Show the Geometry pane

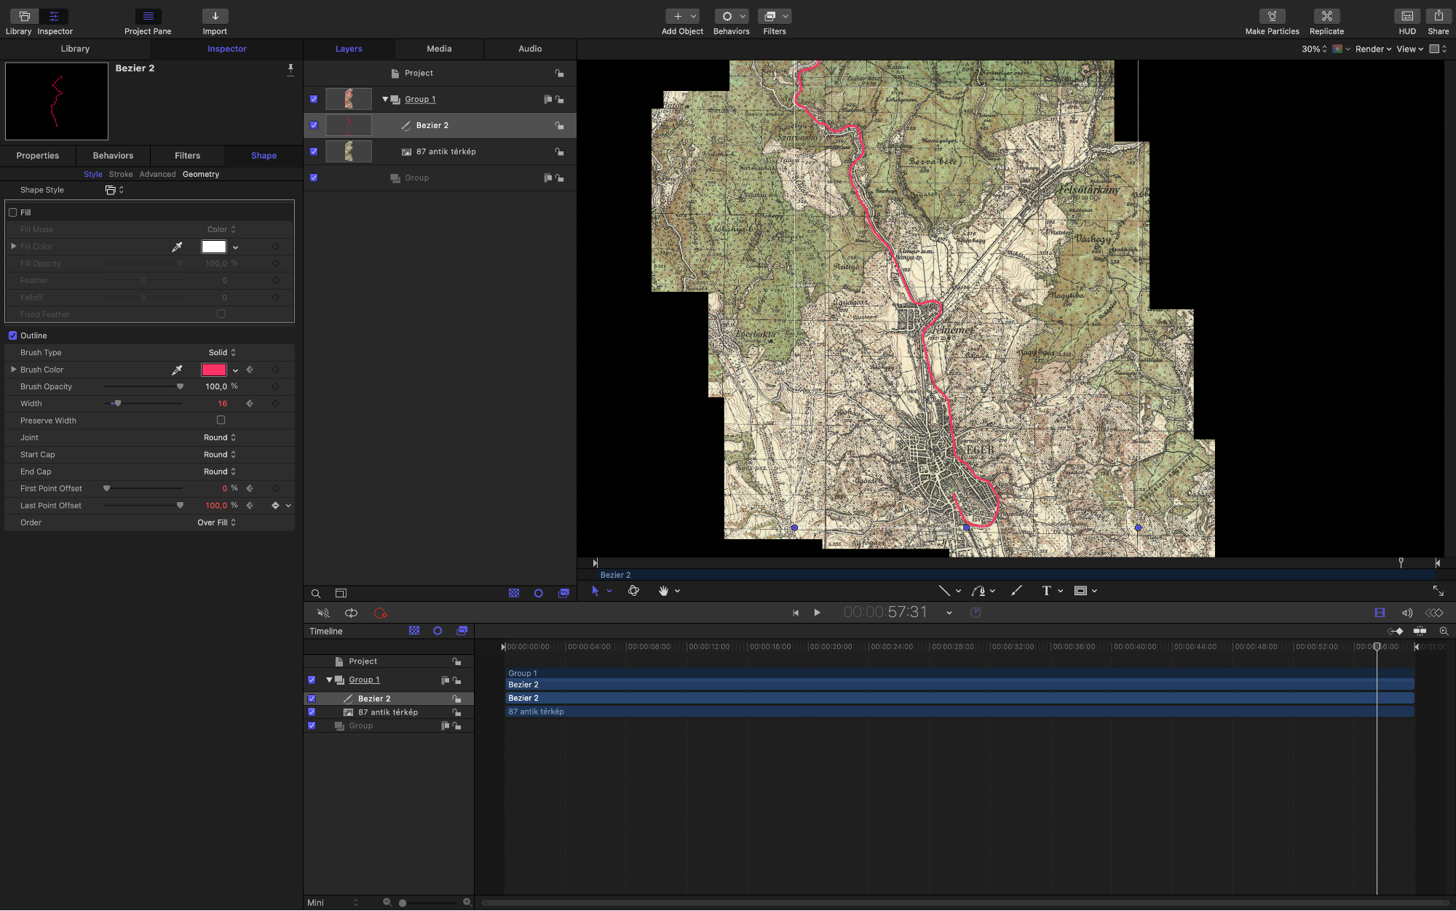click(x=201, y=175)
